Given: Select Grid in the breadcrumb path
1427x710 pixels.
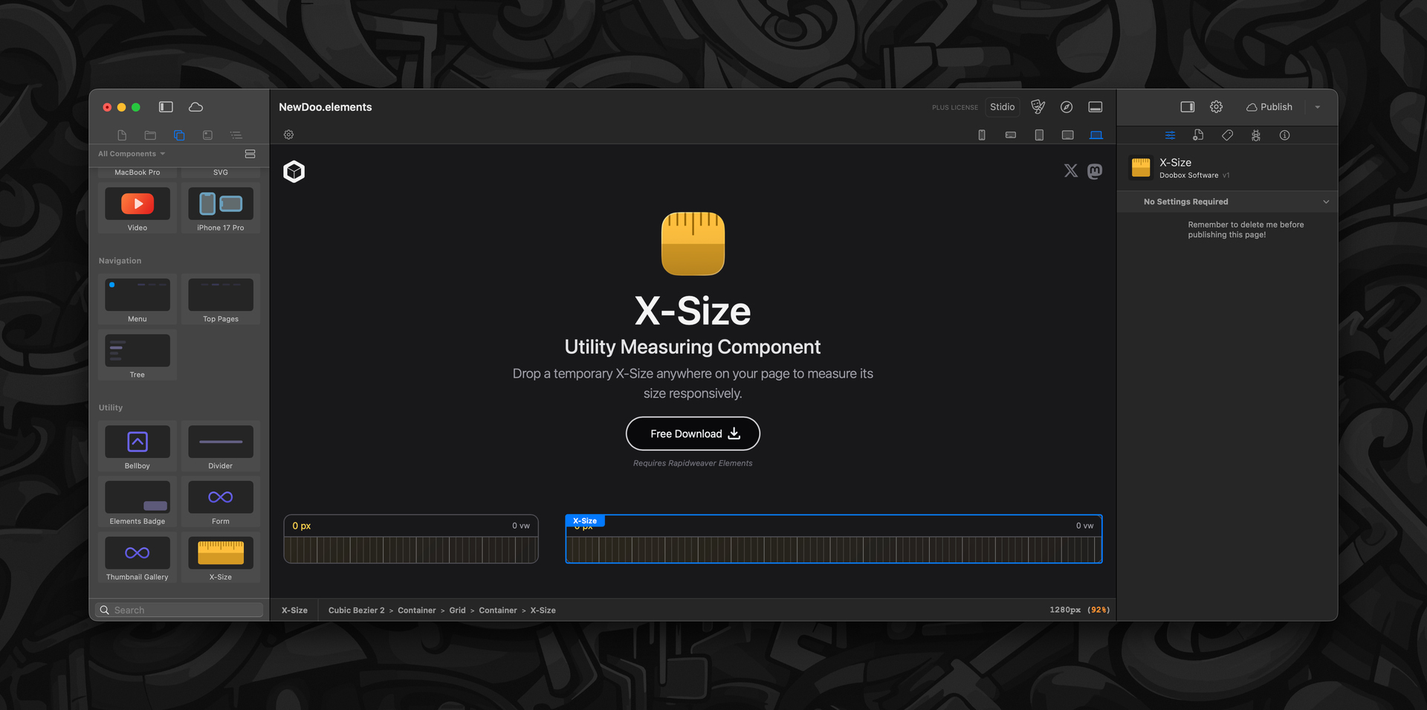Looking at the screenshot, I should pos(458,610).
